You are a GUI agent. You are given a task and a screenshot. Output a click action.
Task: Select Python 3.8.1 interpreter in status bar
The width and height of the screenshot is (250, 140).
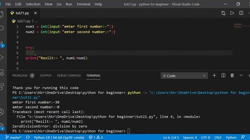point(59,137)
